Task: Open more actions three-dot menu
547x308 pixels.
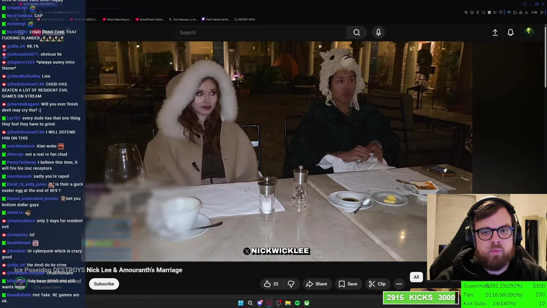Action: [399, 284]
